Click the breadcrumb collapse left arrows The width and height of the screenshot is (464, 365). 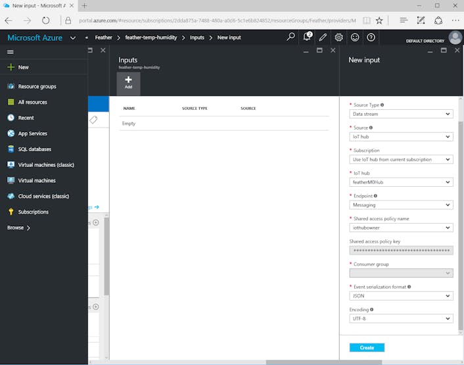pyautogui.click(x=86, y=37)
